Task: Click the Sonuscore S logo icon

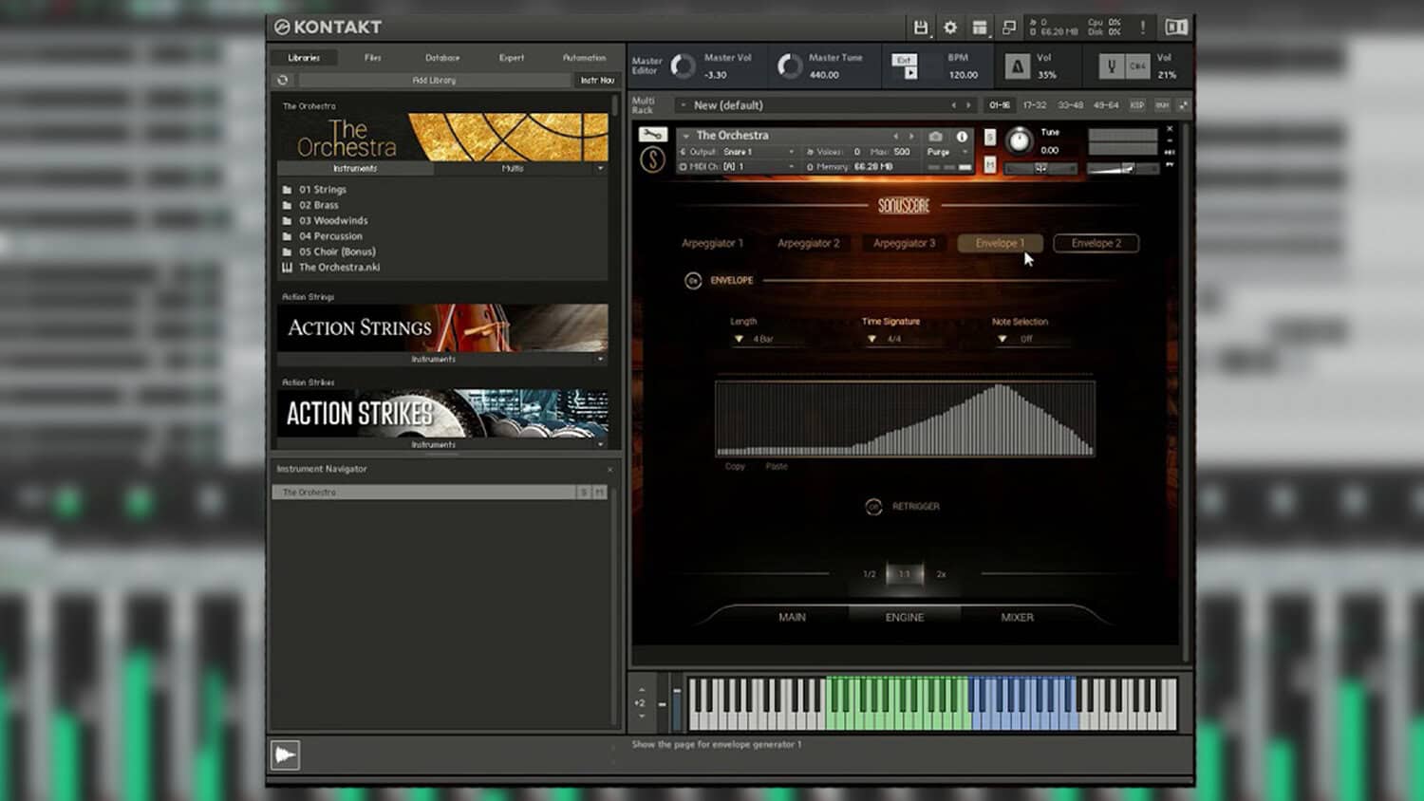Action: click(652, 159)
